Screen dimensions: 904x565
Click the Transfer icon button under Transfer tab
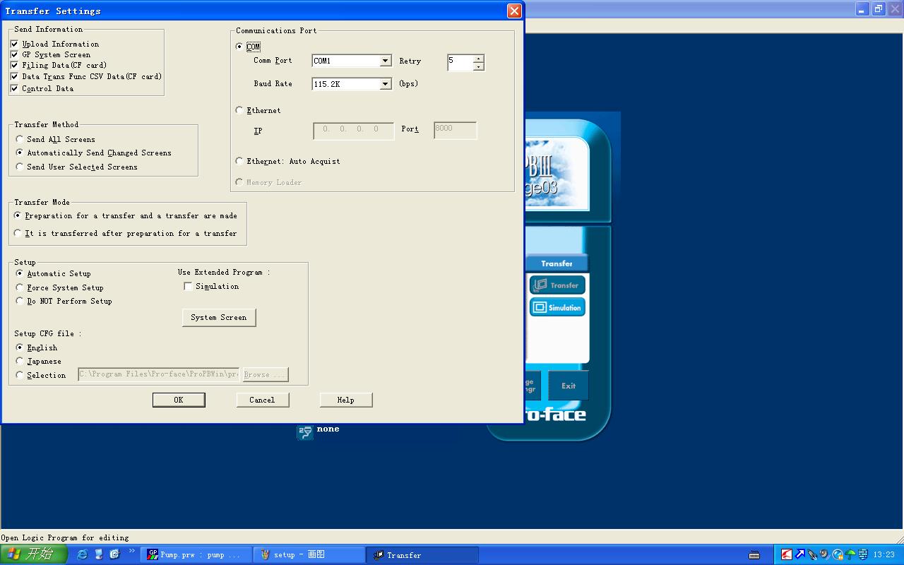pyautogui.click(x=557, y=285)
